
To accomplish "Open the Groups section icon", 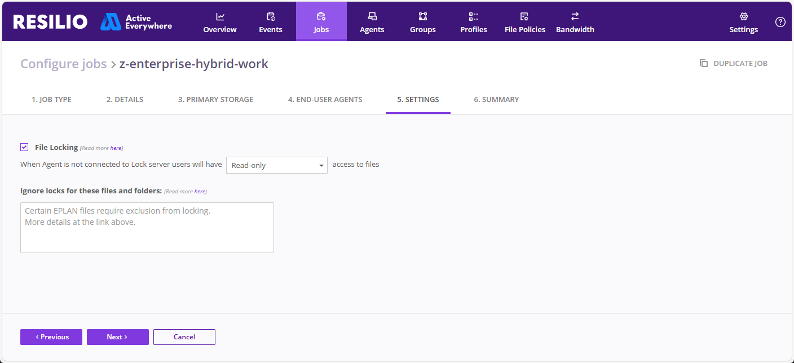I will [423, 16].
